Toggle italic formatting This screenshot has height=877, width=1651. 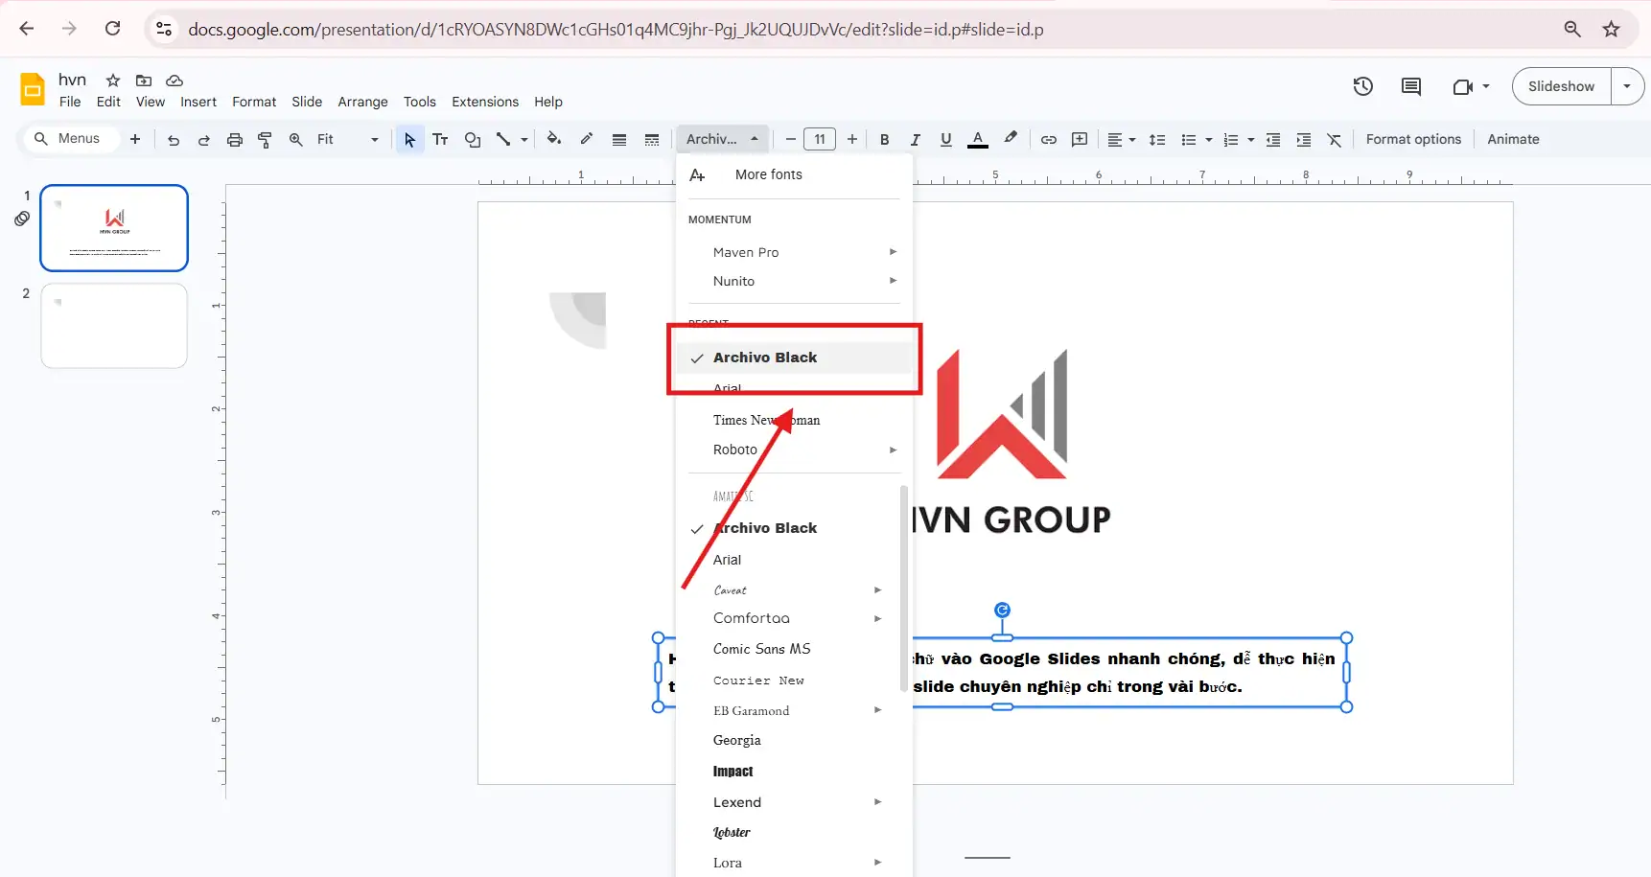pos(916,140)
